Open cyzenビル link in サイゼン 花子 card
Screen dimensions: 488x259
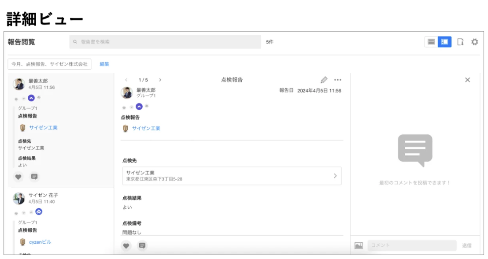(40, 242)
